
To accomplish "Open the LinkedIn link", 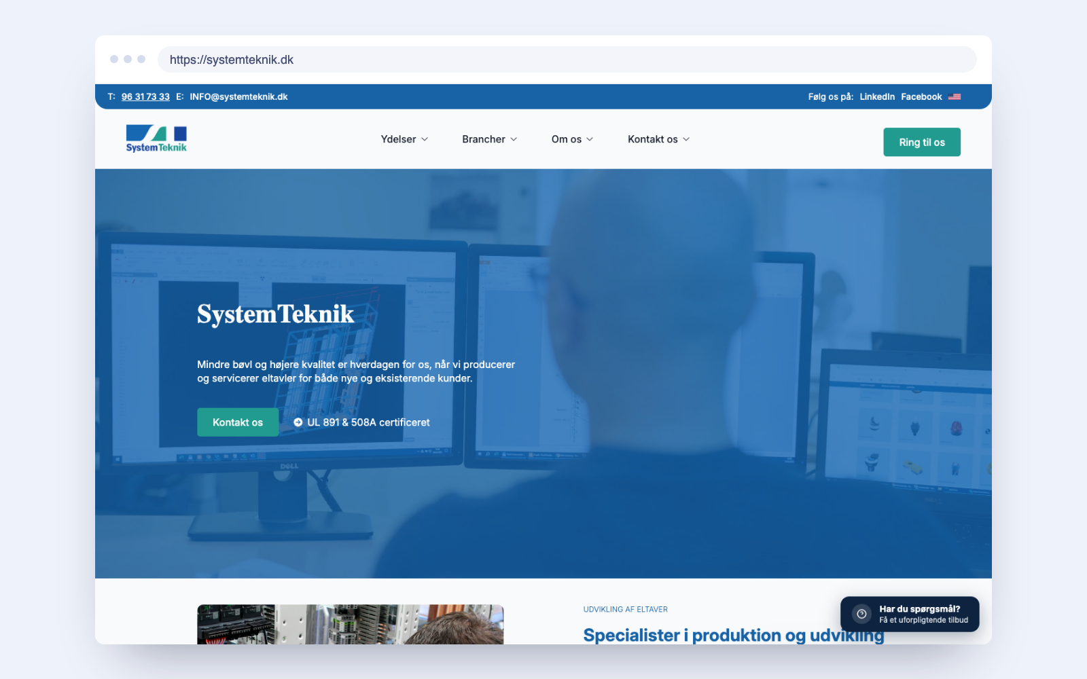I will 877,97.
